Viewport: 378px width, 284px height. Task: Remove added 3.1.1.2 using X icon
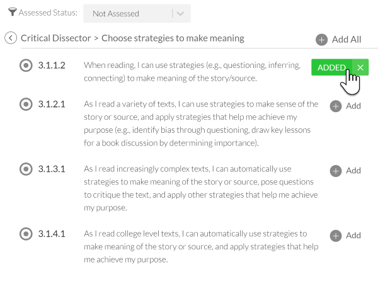click(x=360, y=67)
